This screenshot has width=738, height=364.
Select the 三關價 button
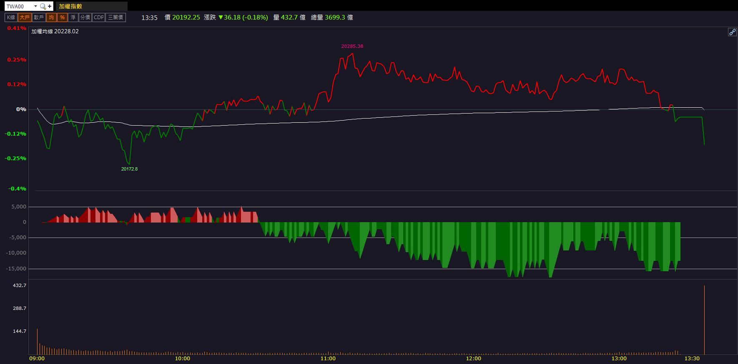coord(115,17)
